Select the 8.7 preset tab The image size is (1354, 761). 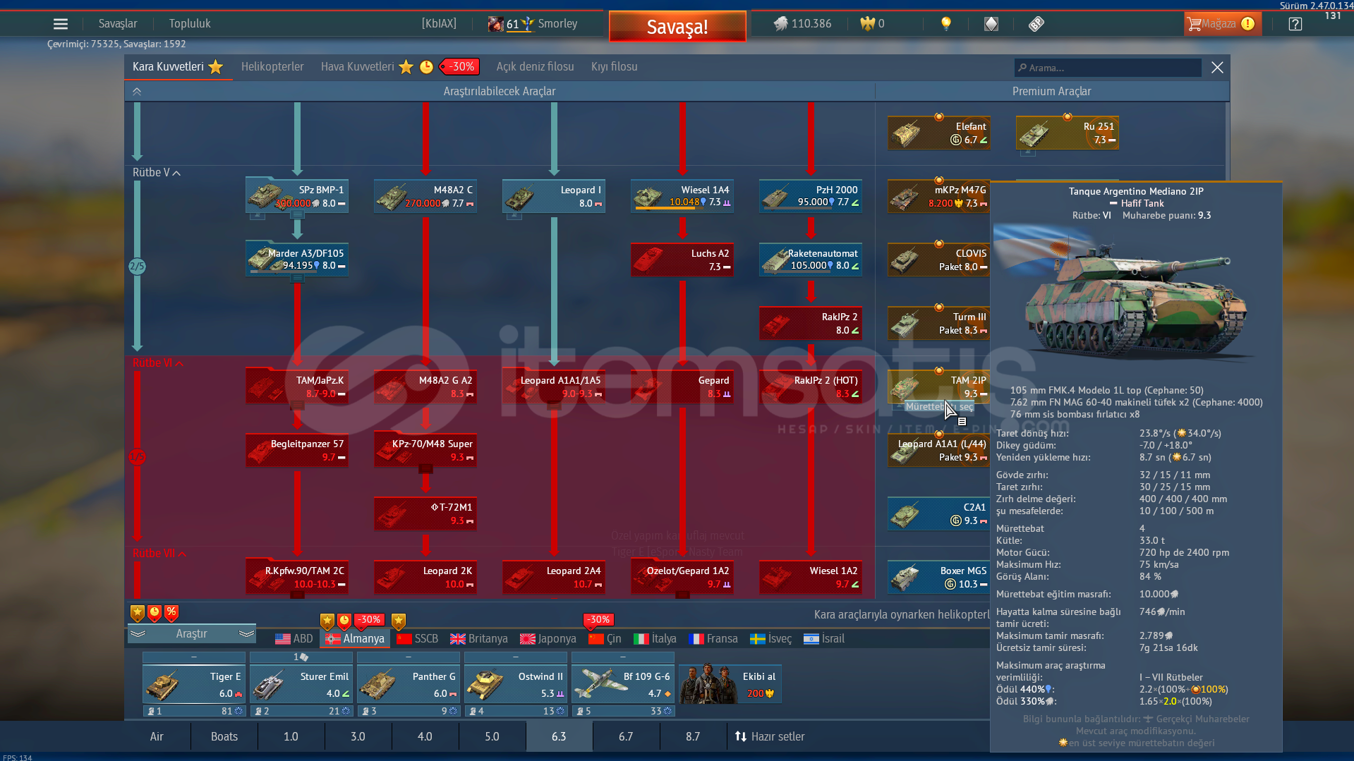pos(693,737)
